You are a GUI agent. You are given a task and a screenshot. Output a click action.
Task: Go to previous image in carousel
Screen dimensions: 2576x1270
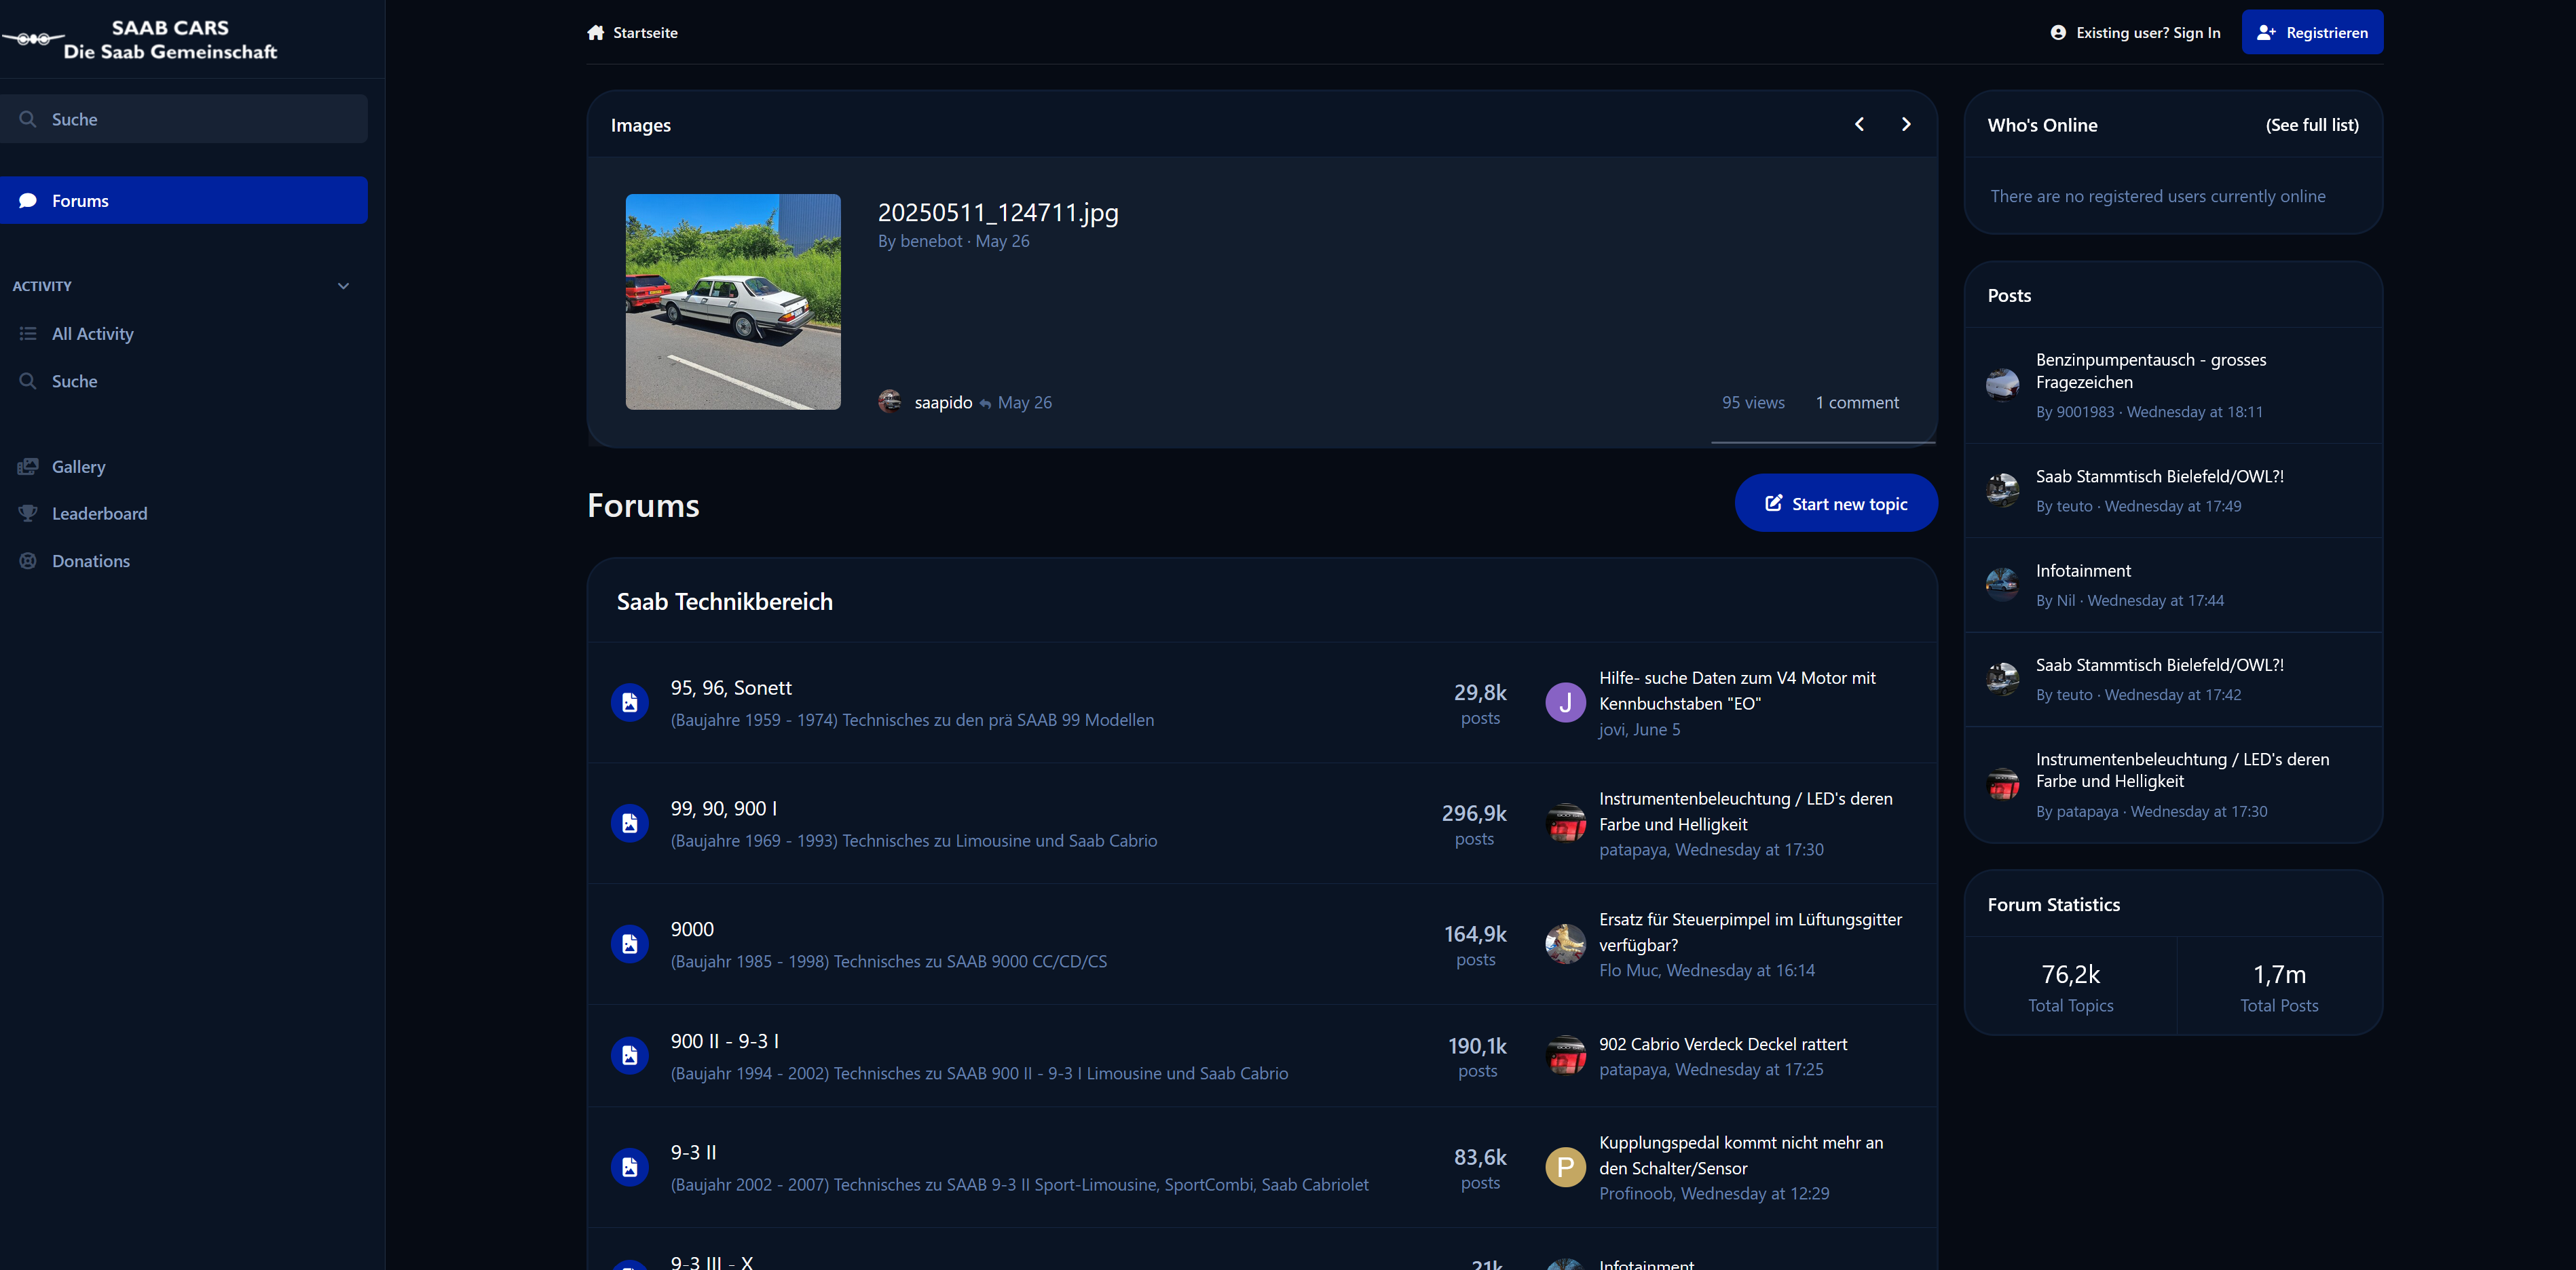coord(1859,124)
